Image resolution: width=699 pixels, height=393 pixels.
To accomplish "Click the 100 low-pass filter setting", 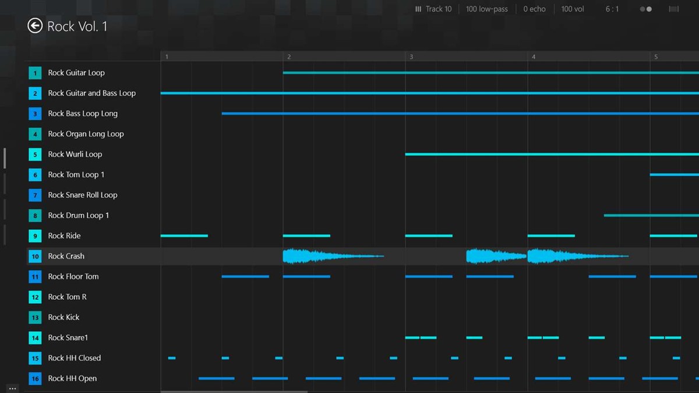I will point(486,9).
